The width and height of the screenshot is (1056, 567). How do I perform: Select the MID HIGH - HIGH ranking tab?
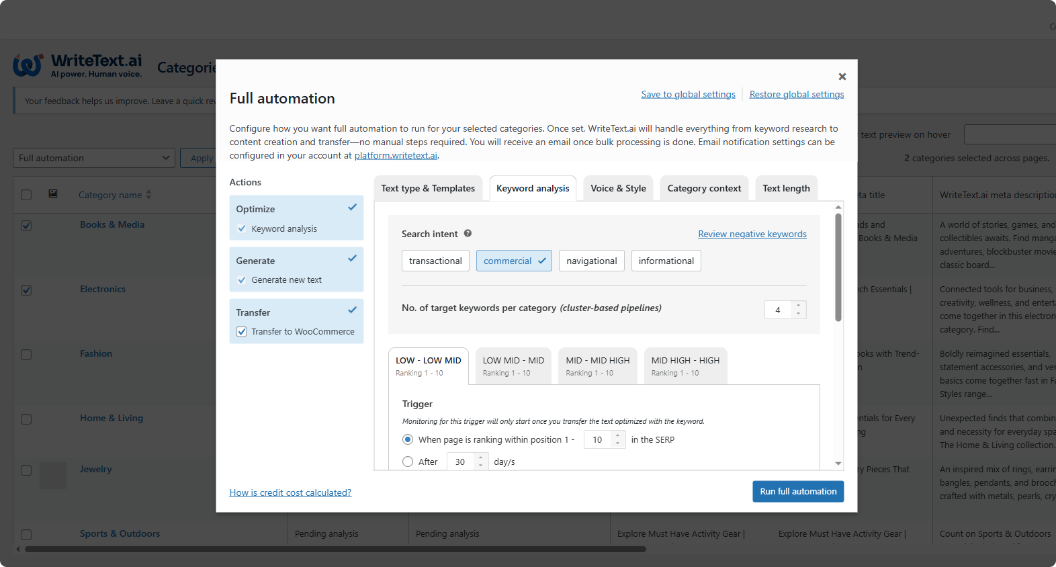(685, 366)
